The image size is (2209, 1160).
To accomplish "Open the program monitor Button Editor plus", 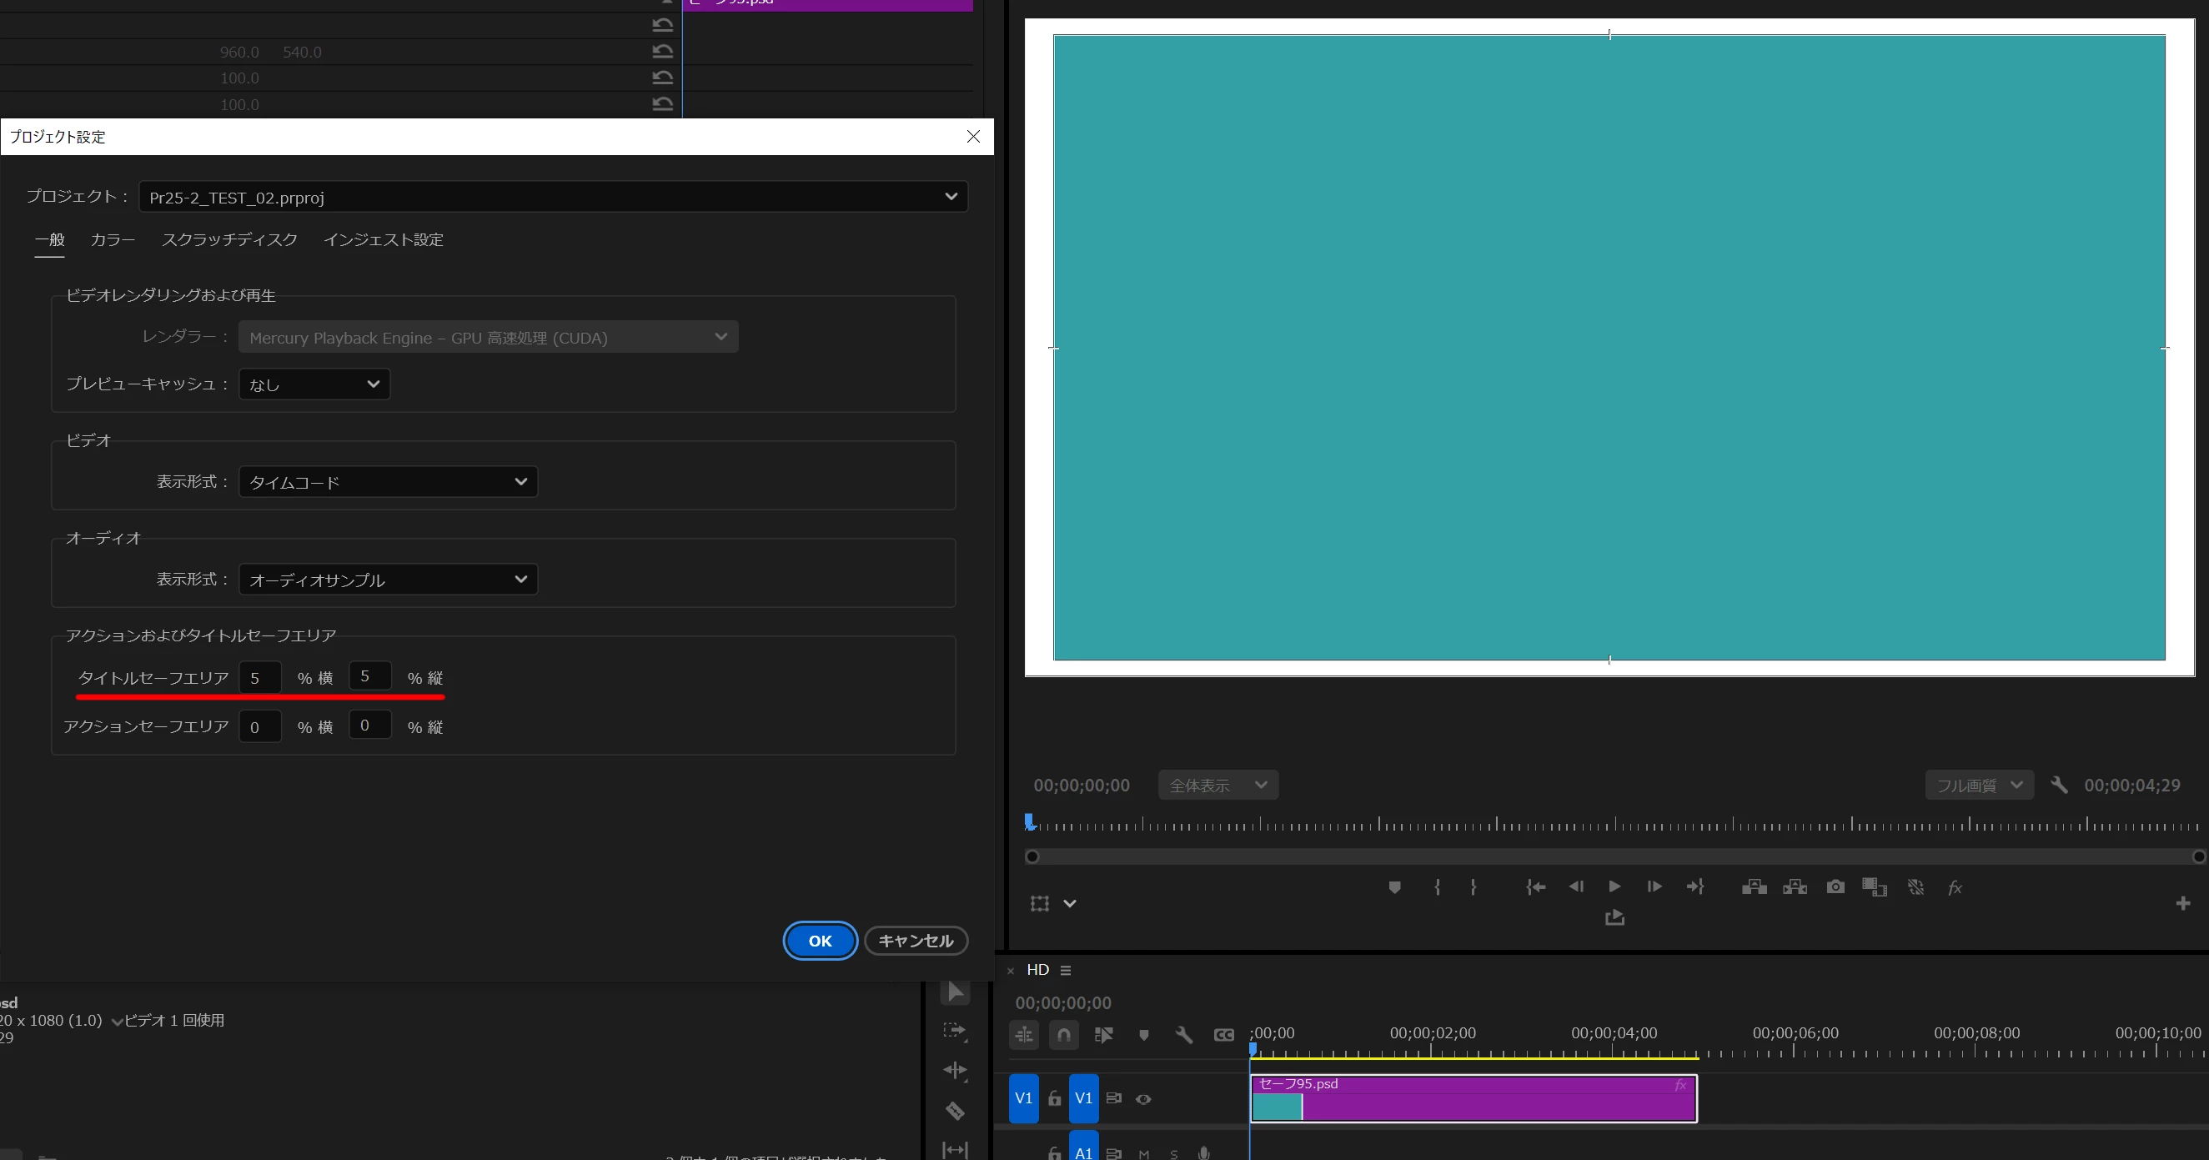I will (2182, 903).
